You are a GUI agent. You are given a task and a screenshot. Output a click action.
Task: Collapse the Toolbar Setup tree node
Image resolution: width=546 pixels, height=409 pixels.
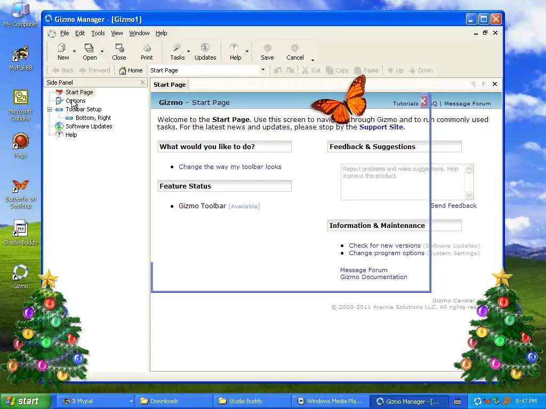tap(50, 109)
